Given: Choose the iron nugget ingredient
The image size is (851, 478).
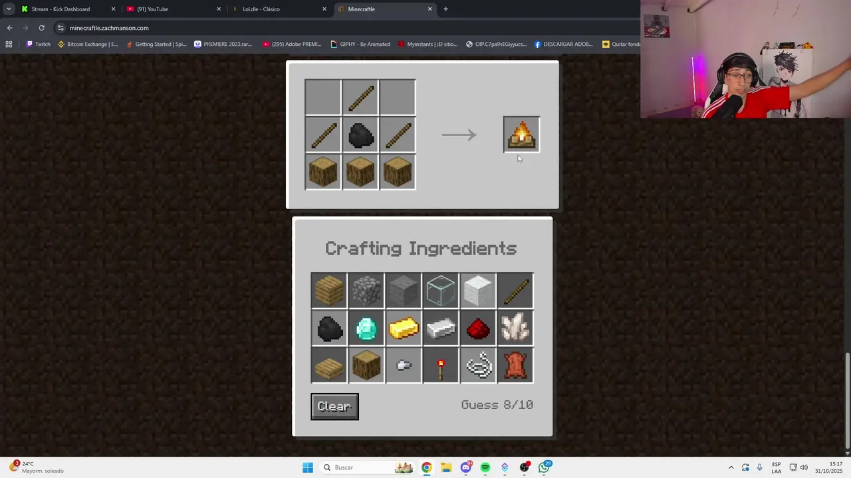Looking at the screenshot, I should click(x=404, y=365).
